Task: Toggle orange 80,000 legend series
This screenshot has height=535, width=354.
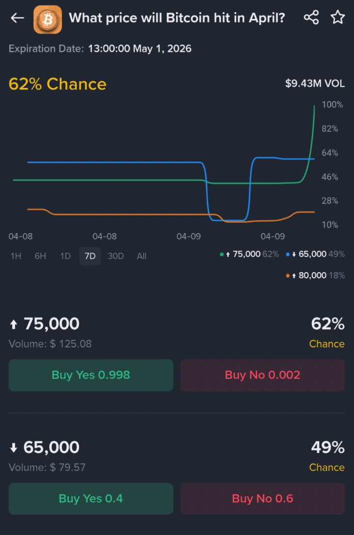Action: (x=315, y=275)
